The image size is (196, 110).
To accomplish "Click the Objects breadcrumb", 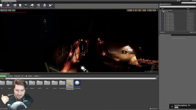I will coord(36,76).
